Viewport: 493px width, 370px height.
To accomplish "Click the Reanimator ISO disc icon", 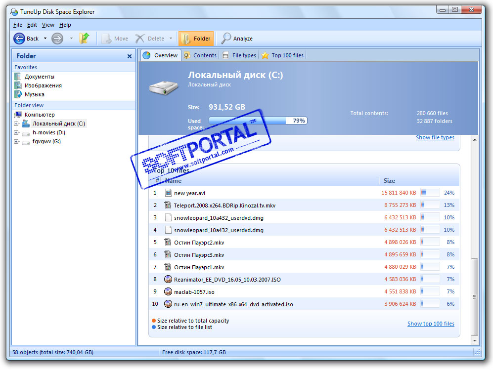I will (x=168, y=279).
